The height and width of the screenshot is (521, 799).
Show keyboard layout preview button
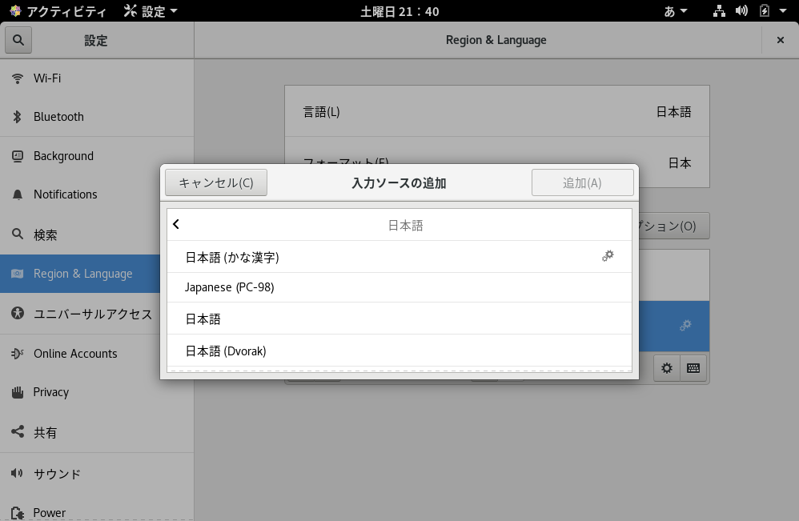coord(693,368)
